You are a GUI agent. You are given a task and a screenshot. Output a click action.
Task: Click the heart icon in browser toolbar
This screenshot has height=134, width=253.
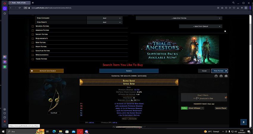pos(234,8)
